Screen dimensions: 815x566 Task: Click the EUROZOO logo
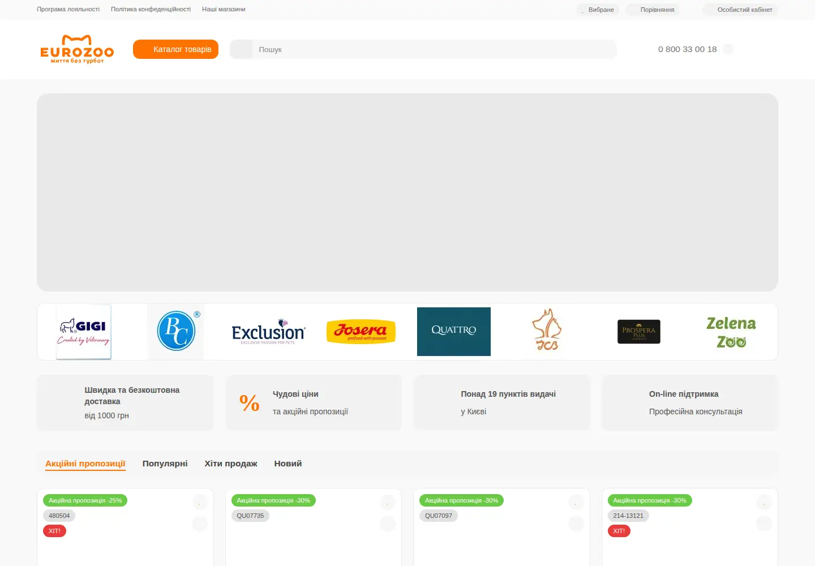tap(77, 49)
